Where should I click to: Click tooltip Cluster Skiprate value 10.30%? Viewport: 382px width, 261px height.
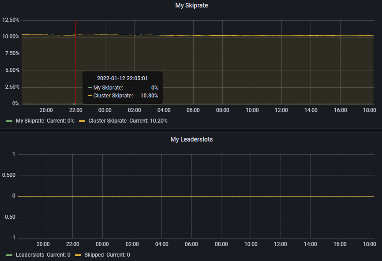point(150,96)
